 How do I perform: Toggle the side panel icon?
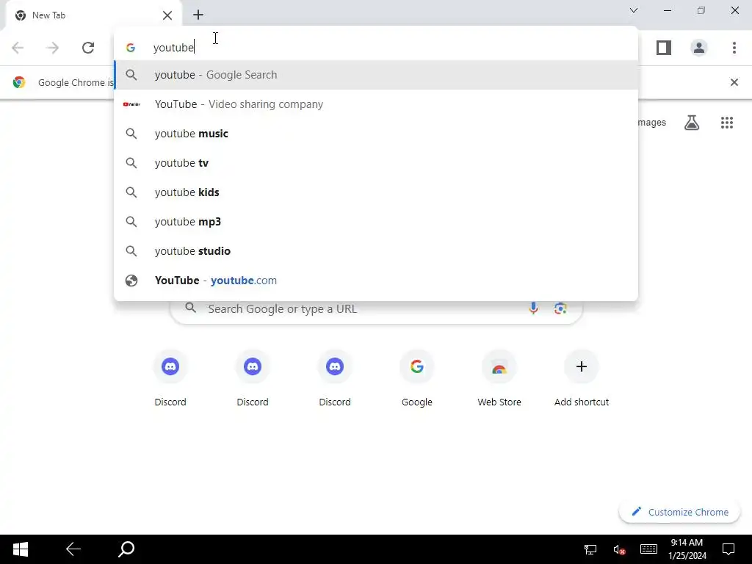[664, 48]
